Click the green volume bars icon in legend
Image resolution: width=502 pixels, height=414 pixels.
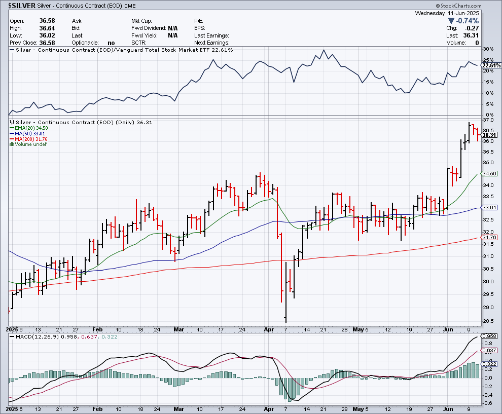pos(12,144)
